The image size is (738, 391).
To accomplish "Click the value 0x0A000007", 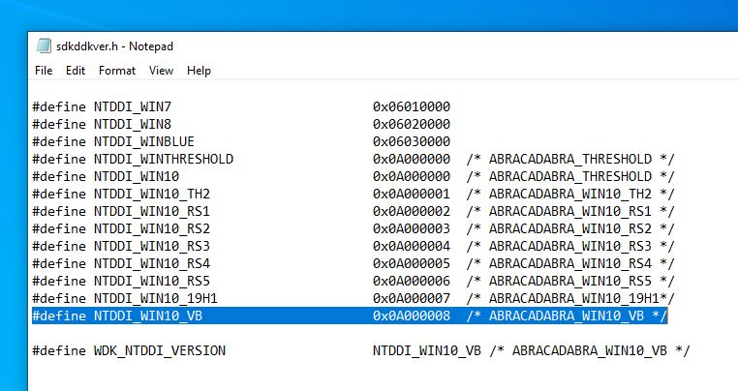I will tap(412, 298).
